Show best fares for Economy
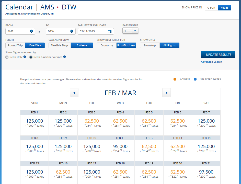241x184 pixels. coord(107,45)
